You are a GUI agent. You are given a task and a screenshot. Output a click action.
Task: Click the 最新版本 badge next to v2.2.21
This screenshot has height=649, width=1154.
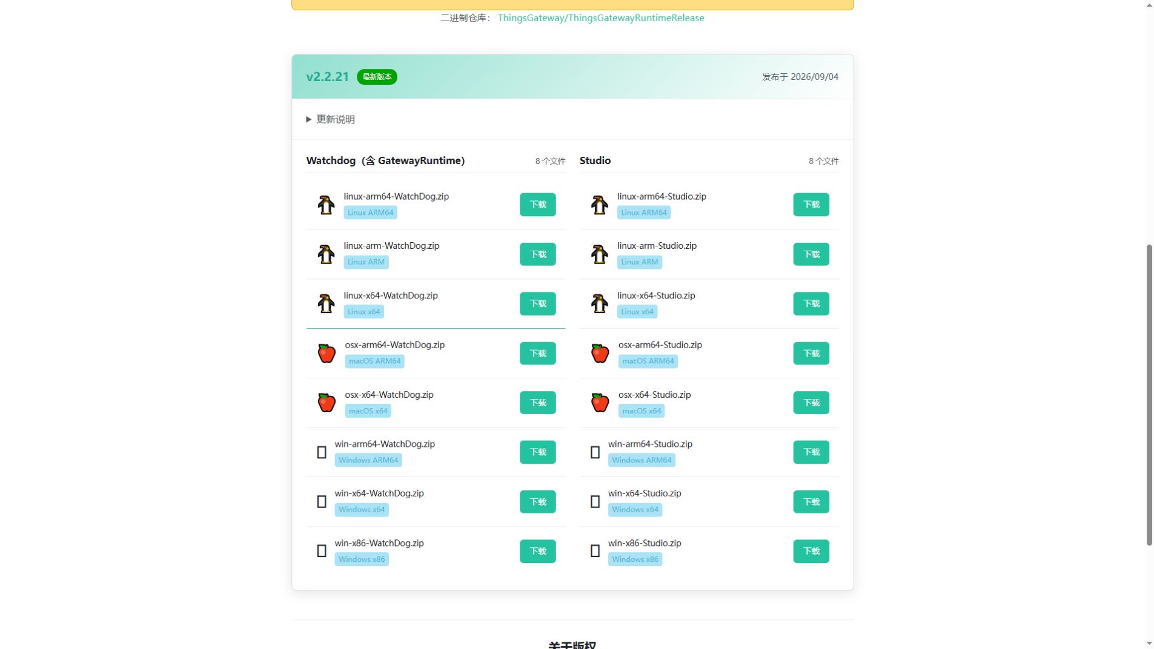tap(377, 77)
